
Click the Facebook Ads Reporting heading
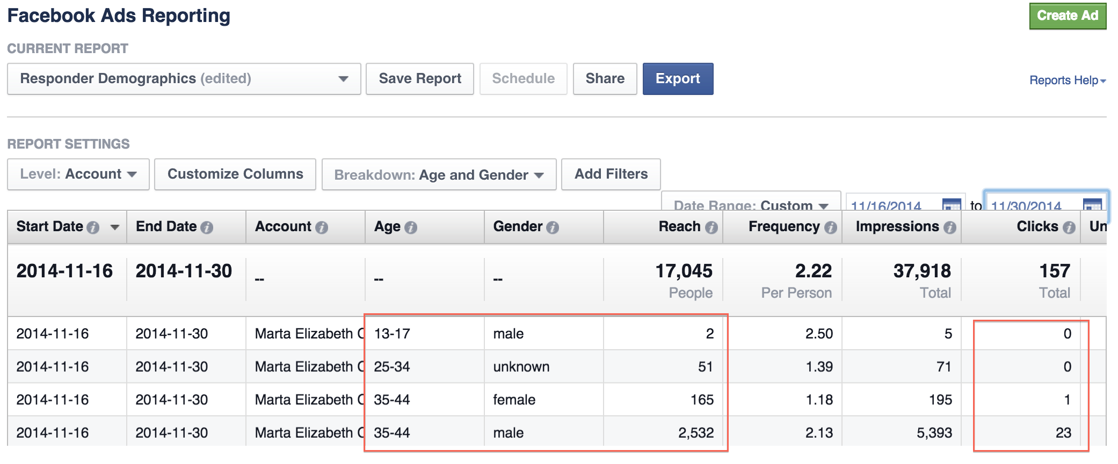(119, 16)
